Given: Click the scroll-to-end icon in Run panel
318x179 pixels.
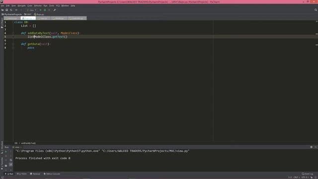Looking at the screenshot, I should click(11, 165).
